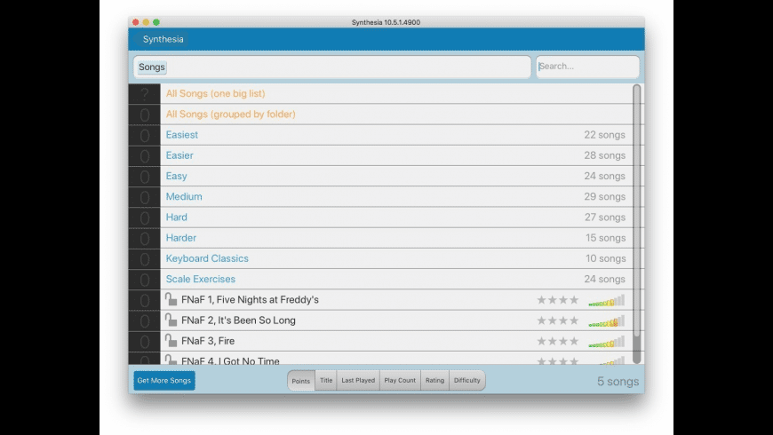This screenshot has width=773, height=435.
Task: Click the Get More Songs button
Action: coord(164,380)
